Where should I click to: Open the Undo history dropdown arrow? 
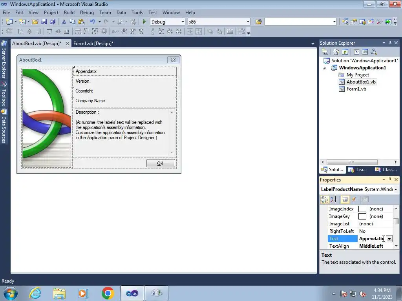[99, 22]
